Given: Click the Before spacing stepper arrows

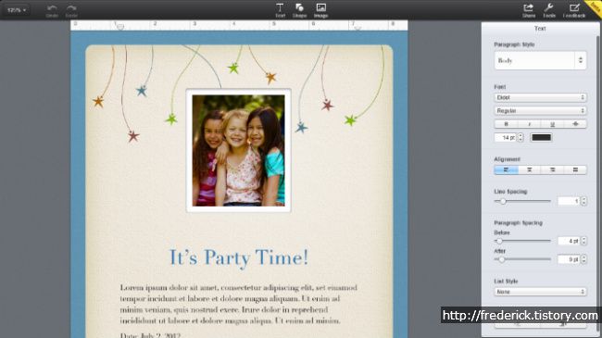Looking at the screenshot, I should pos(583,241).
